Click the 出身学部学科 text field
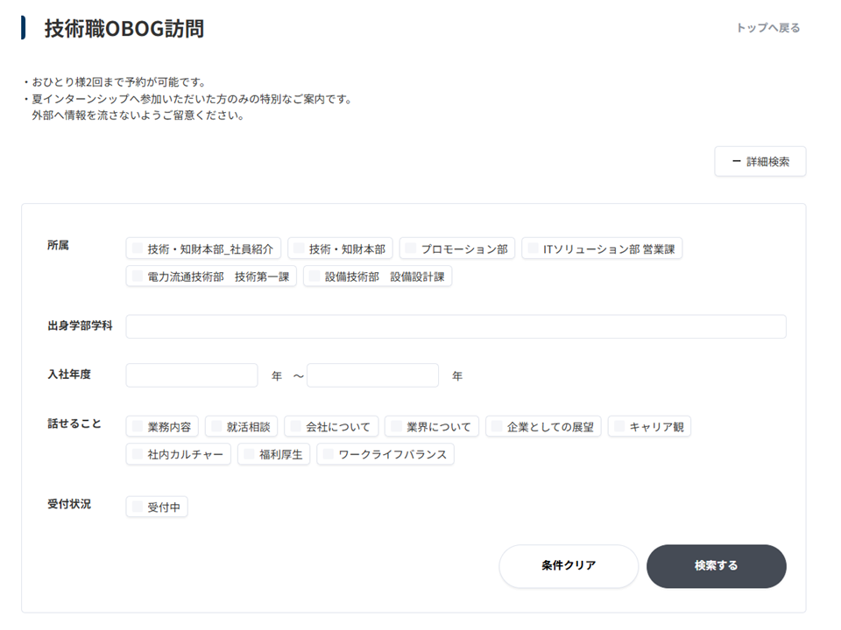Viewport: 841px width, 630px height. [456, 326]
